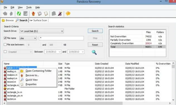
Task: Expand the Like comparison dropdown
Action: pos(28,38)
